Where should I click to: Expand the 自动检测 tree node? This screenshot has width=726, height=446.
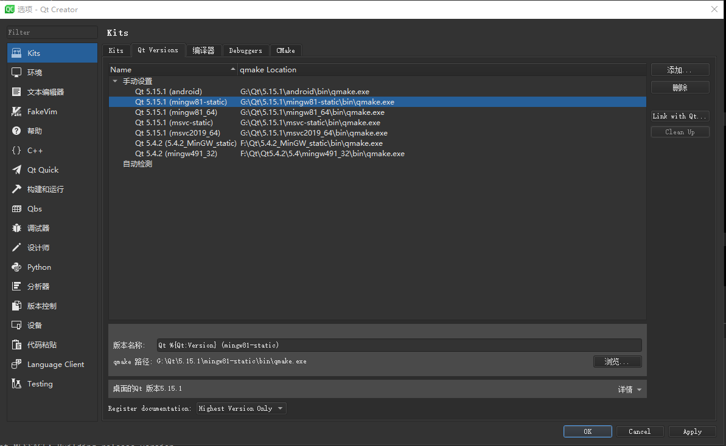click(137, 163)
